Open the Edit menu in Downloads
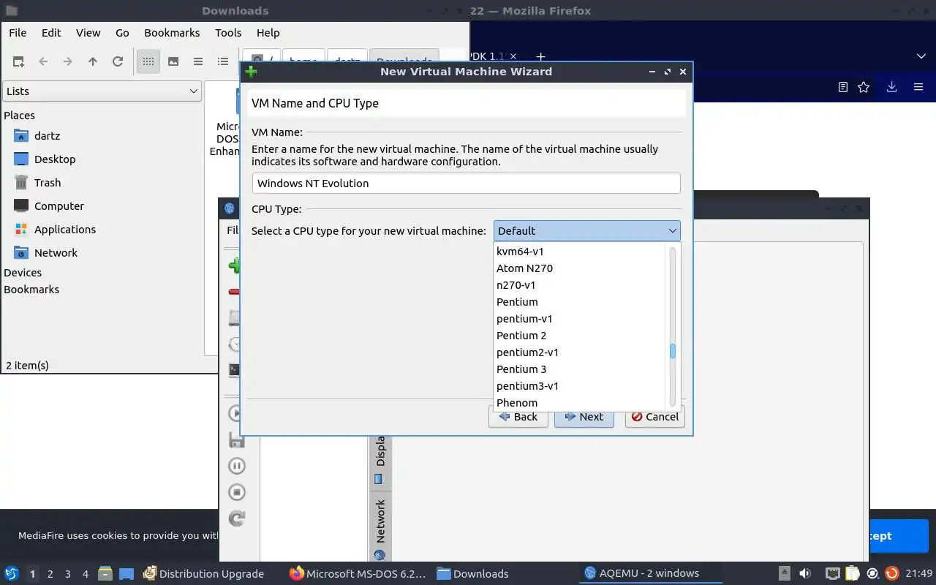This screenshot has height=585, width=936. [x=51, y=32]
